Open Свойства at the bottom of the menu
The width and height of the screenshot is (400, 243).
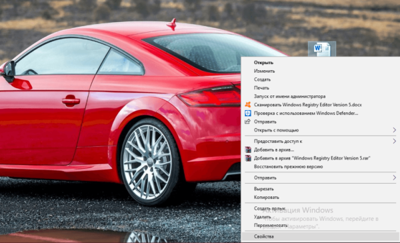pos(264,236)
